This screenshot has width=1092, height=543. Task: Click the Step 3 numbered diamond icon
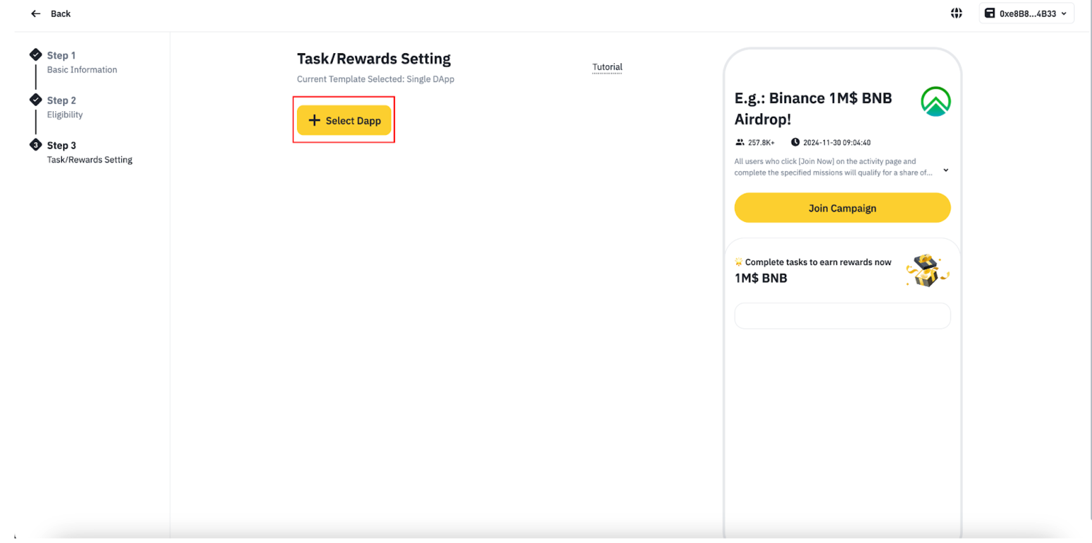[35, 145]
